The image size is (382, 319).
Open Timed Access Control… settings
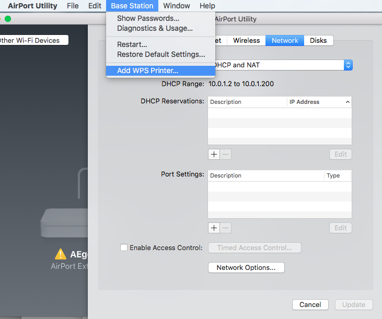click(254, 247)
